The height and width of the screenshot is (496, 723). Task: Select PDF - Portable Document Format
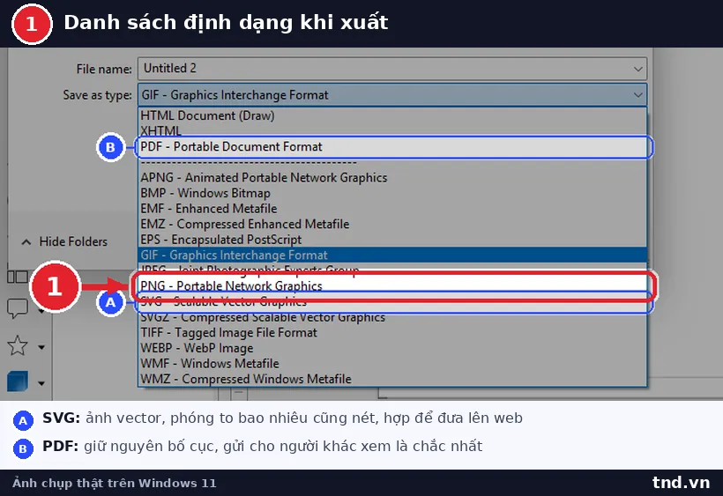[392, 147]
